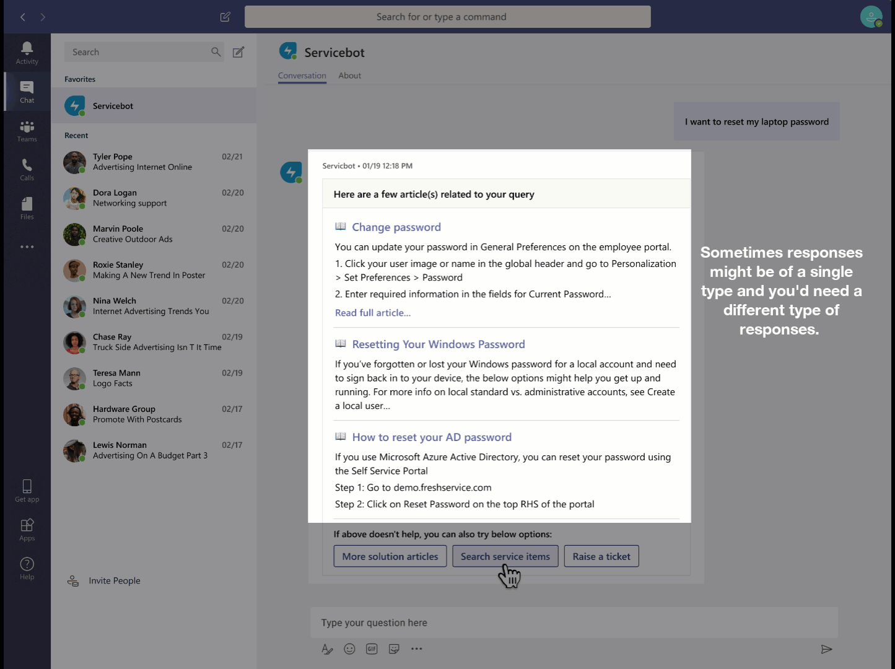Open the emoji picker icon
This screenshot has width=895, height=669.
(x=350, y=649)
